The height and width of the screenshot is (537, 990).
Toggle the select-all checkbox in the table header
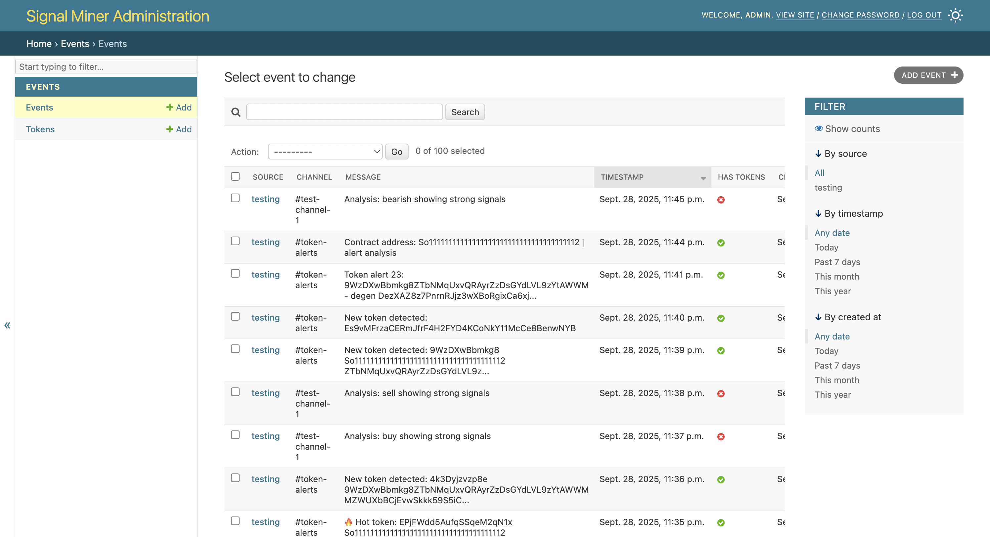236,176
